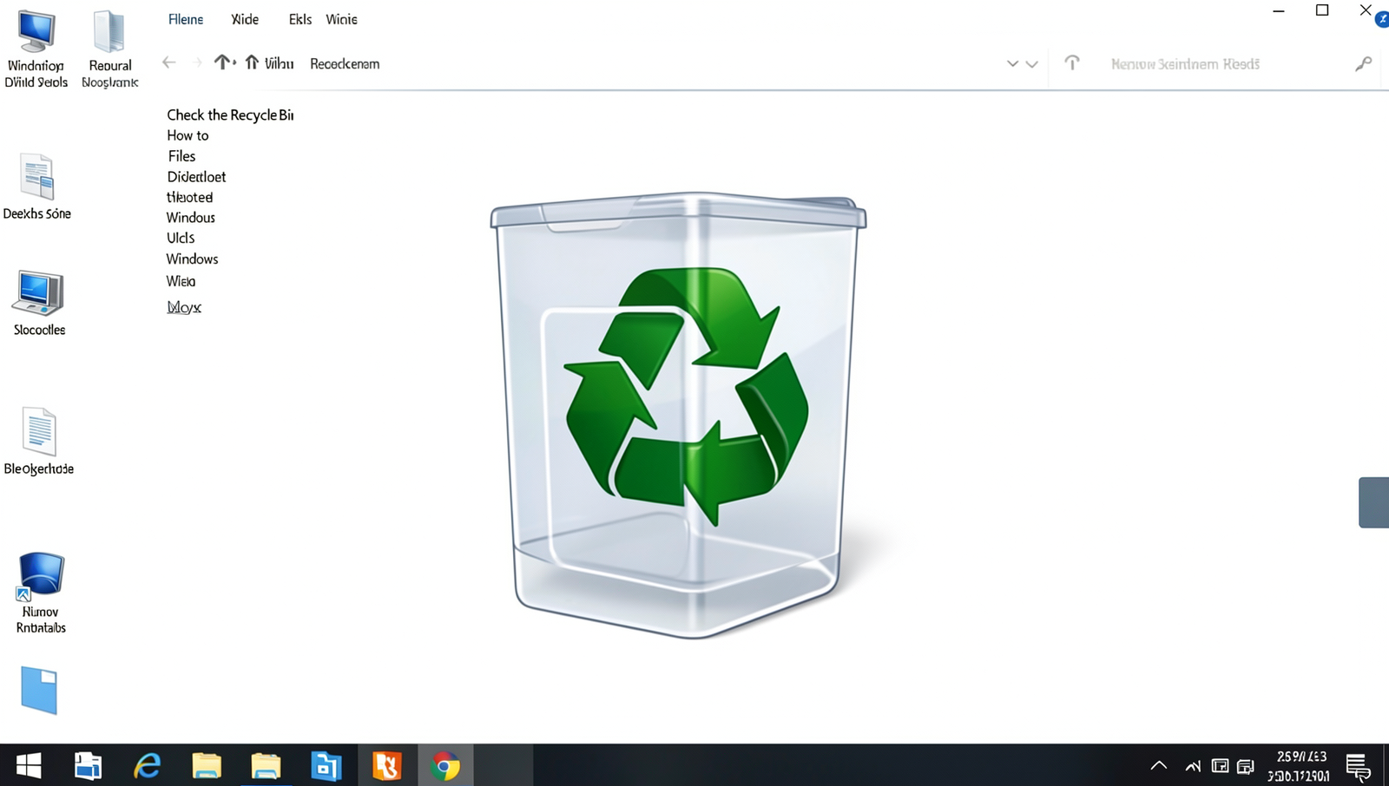Open the taskbar clock and date
This screenshot has height=786, width=1389.
coord(1300,766)
